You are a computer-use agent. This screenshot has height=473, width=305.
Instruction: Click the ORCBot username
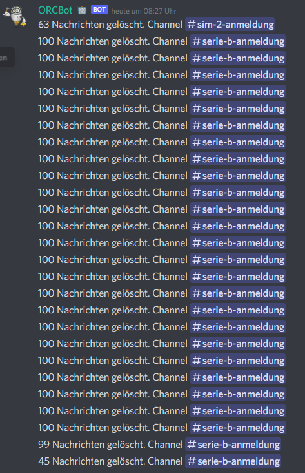[55, 10]
